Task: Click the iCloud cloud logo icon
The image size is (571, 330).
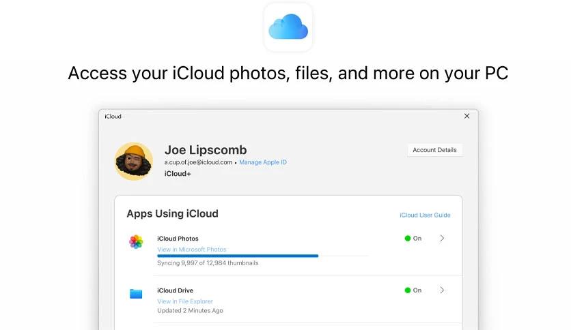Action: [x=288, y=27]
